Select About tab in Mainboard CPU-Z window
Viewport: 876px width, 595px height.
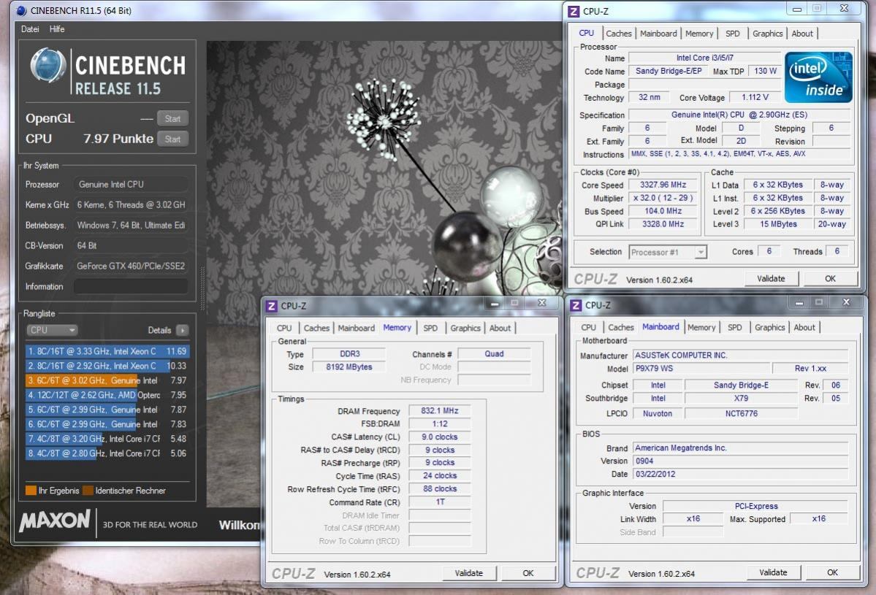(804, 328)
